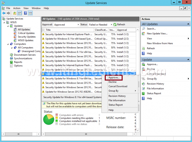
Task: Collapse the Update actions section
Action: pyautogui.click(x=188, y=59)
